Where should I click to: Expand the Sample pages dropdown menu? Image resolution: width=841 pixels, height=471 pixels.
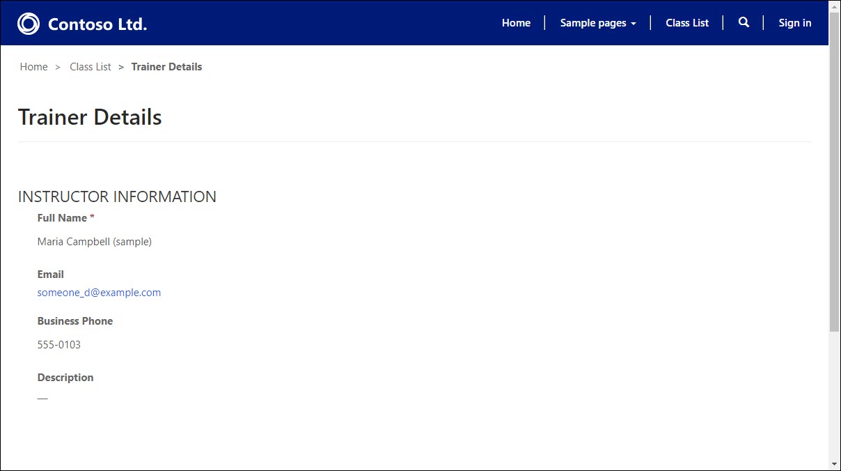point(597,23)
